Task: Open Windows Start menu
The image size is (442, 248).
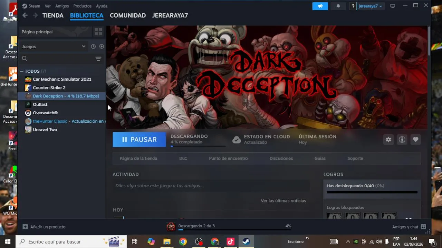Action: pos(8,242)
